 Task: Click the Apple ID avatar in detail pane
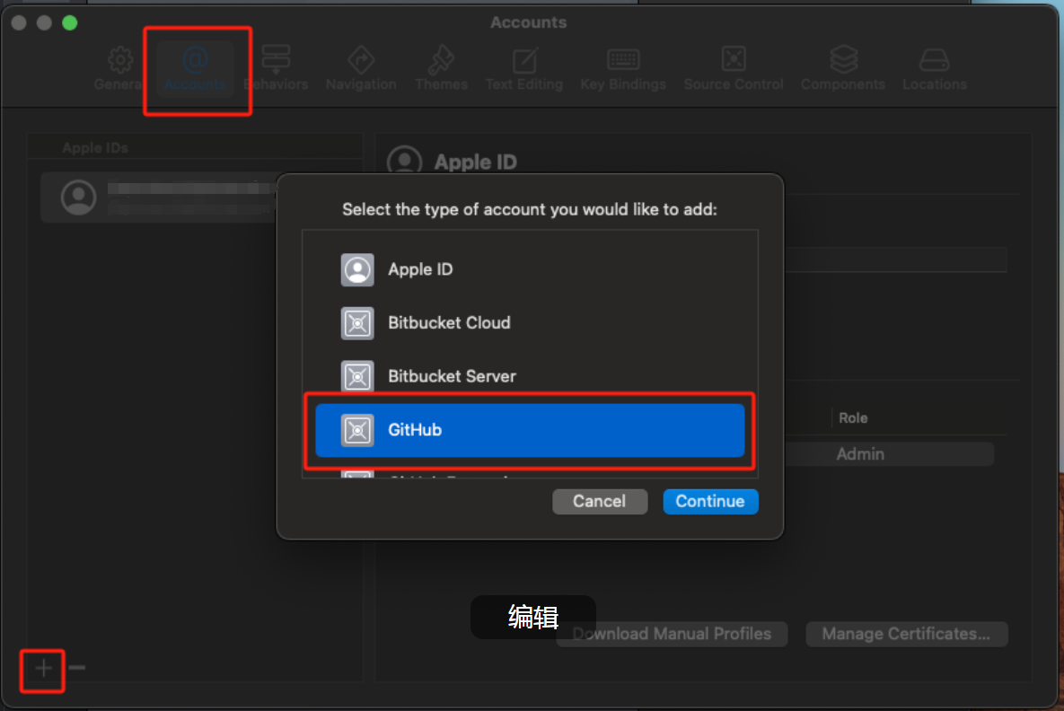[404, 162]
